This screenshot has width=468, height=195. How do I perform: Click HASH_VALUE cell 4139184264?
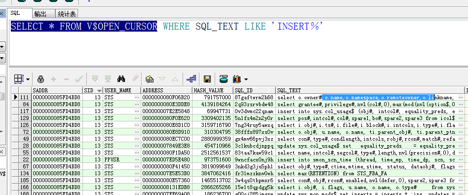[213, 104]
